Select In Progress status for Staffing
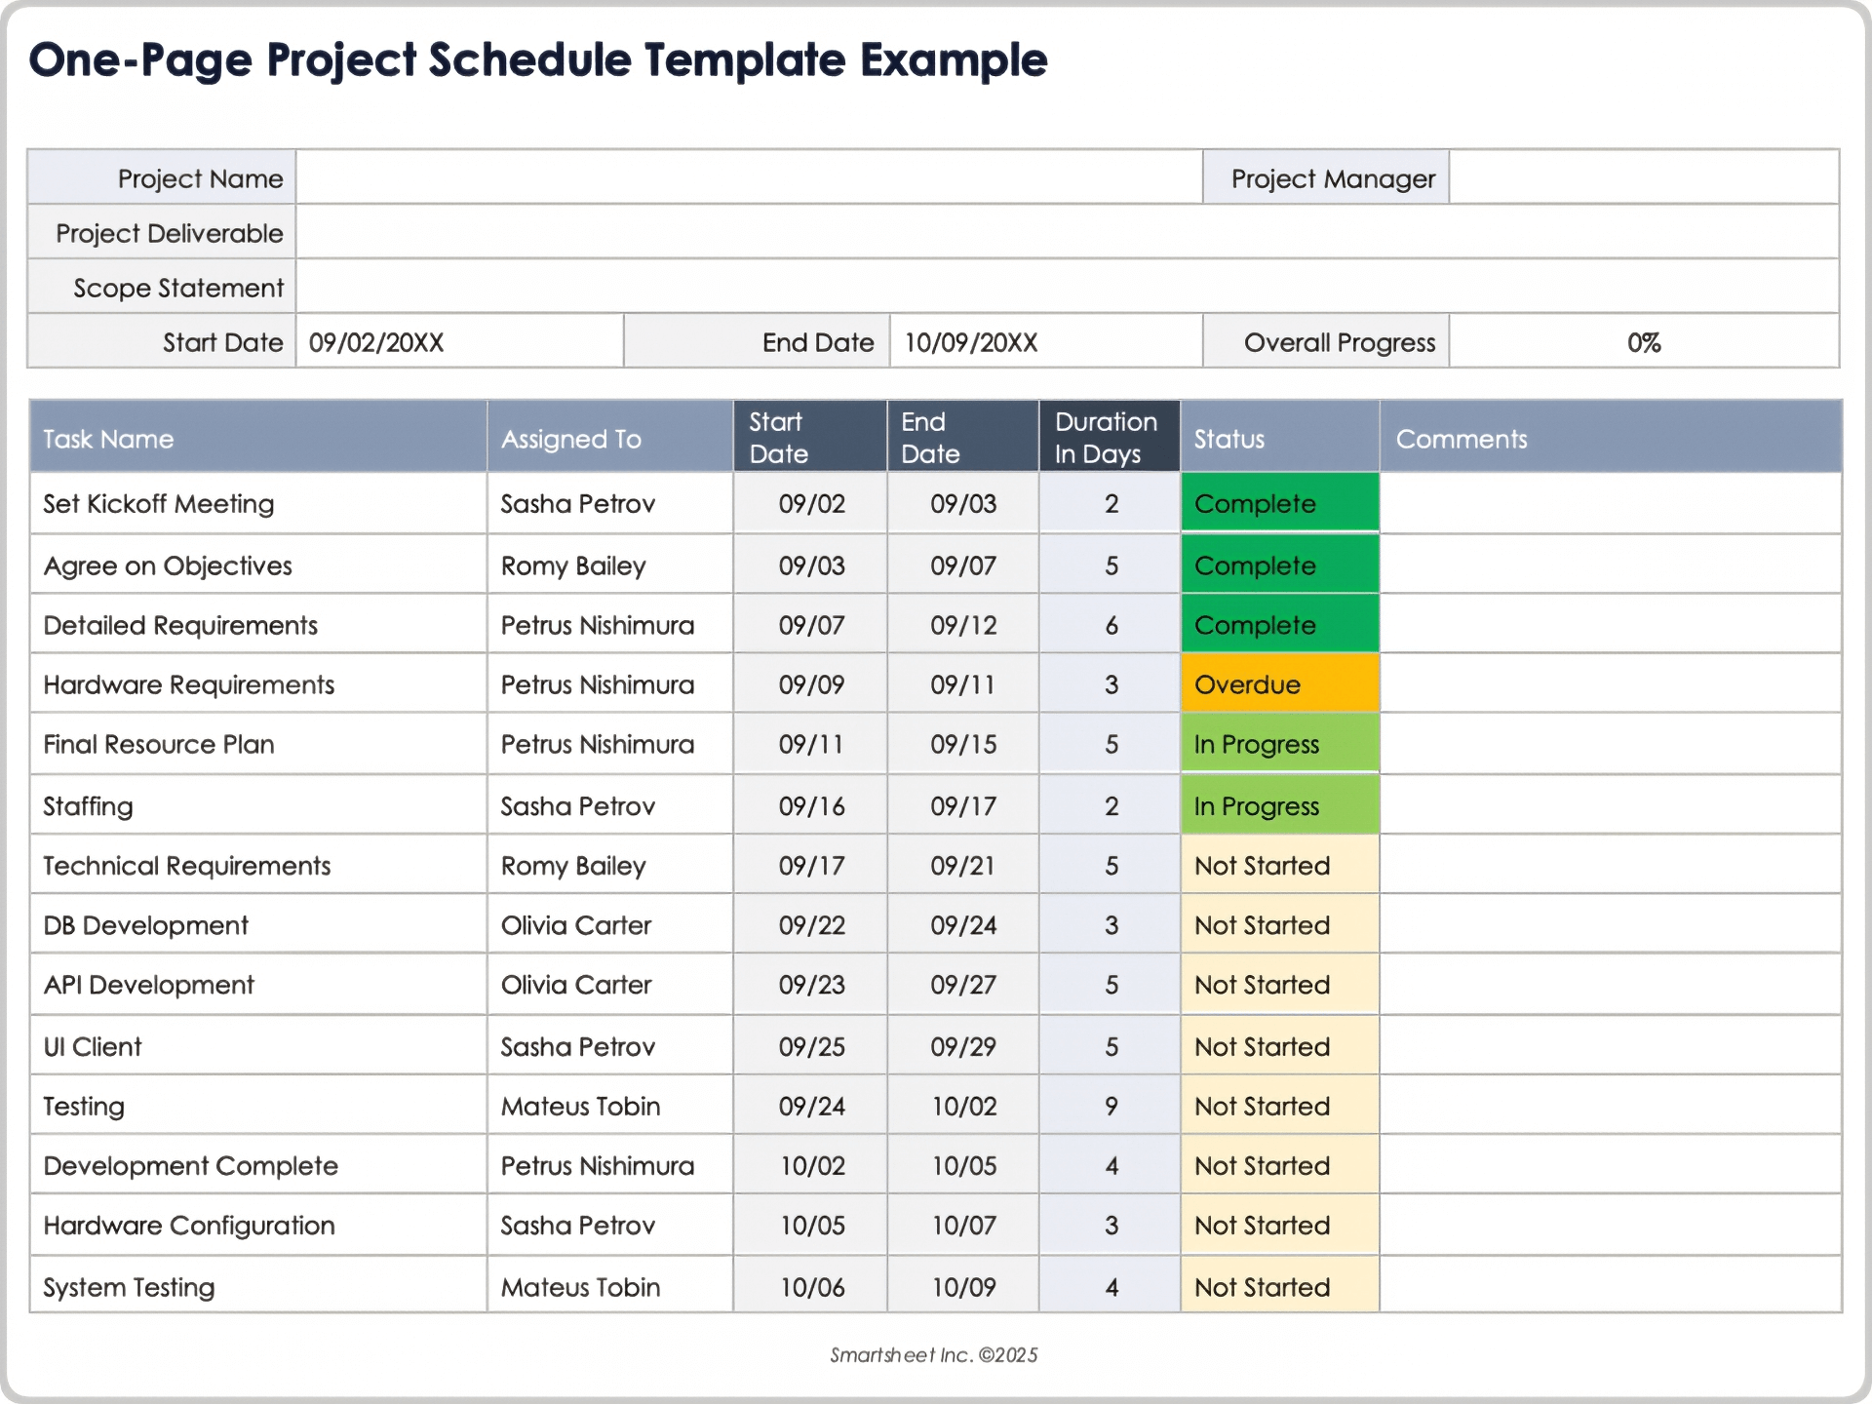Viewport: 1872px width, 1404px height. tap(1279, 806)
